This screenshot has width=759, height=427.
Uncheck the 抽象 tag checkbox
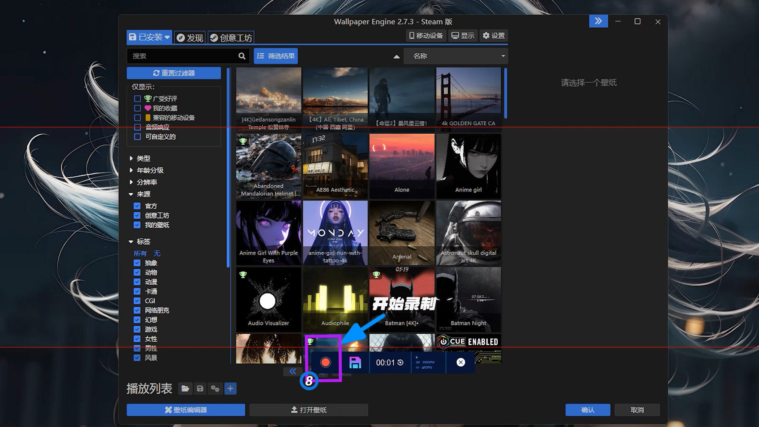point(137,263)
